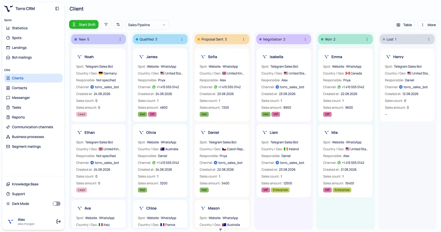
Task: Toggle the Dark Mode switch
Action: coord(57,204)
